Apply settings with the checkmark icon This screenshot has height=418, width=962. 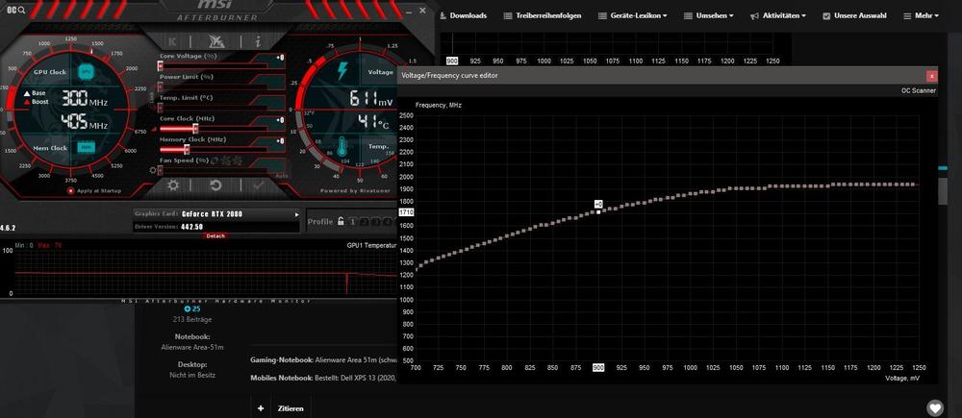pos(259,184)
